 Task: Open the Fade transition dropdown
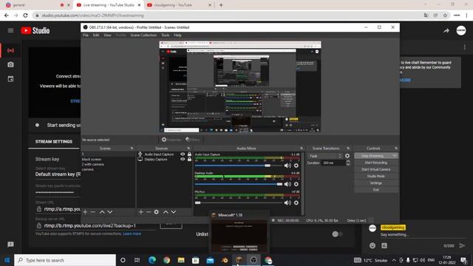(x=325, y=156)
